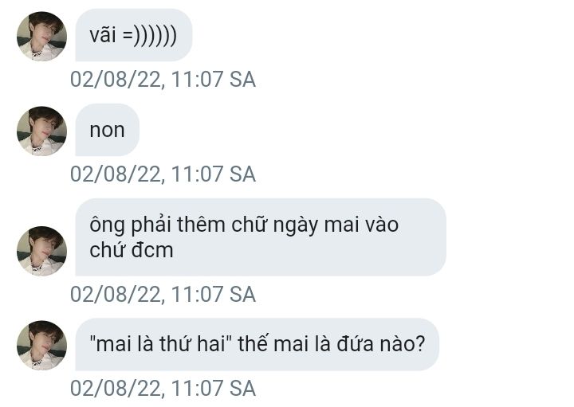
Task: Tap the "thế mai là đứa nào?" bubble
Action: pos(257,344)
